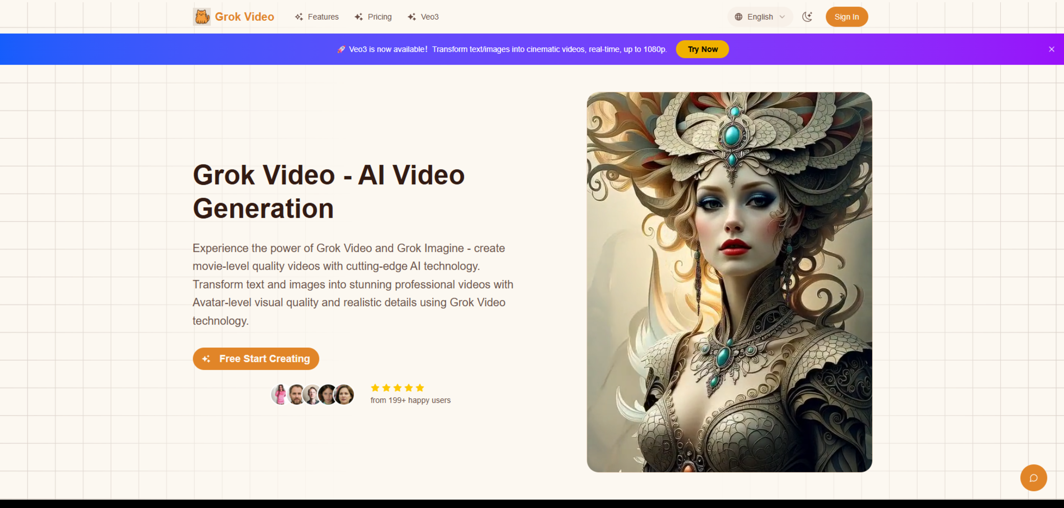1064x508 pixels.
Task: Click the Grok Video cat logo icon
Action: coord(201,17)
